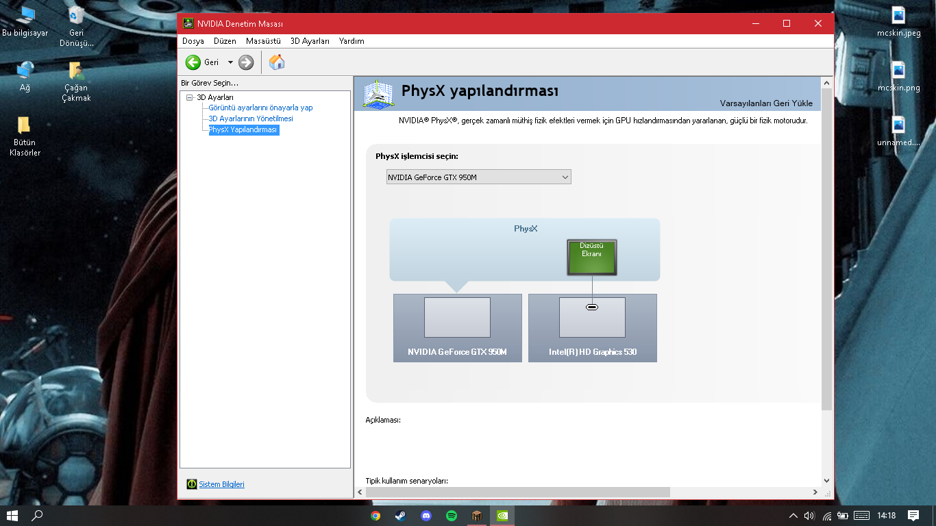This screenshot has width=936, height=526.
Task: Open Discord from the taskbar
Action: point(426,516)
